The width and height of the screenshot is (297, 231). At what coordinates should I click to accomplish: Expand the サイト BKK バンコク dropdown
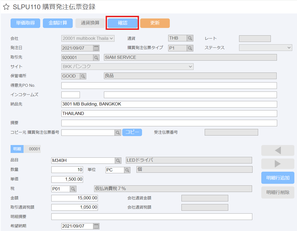(127, 66)
